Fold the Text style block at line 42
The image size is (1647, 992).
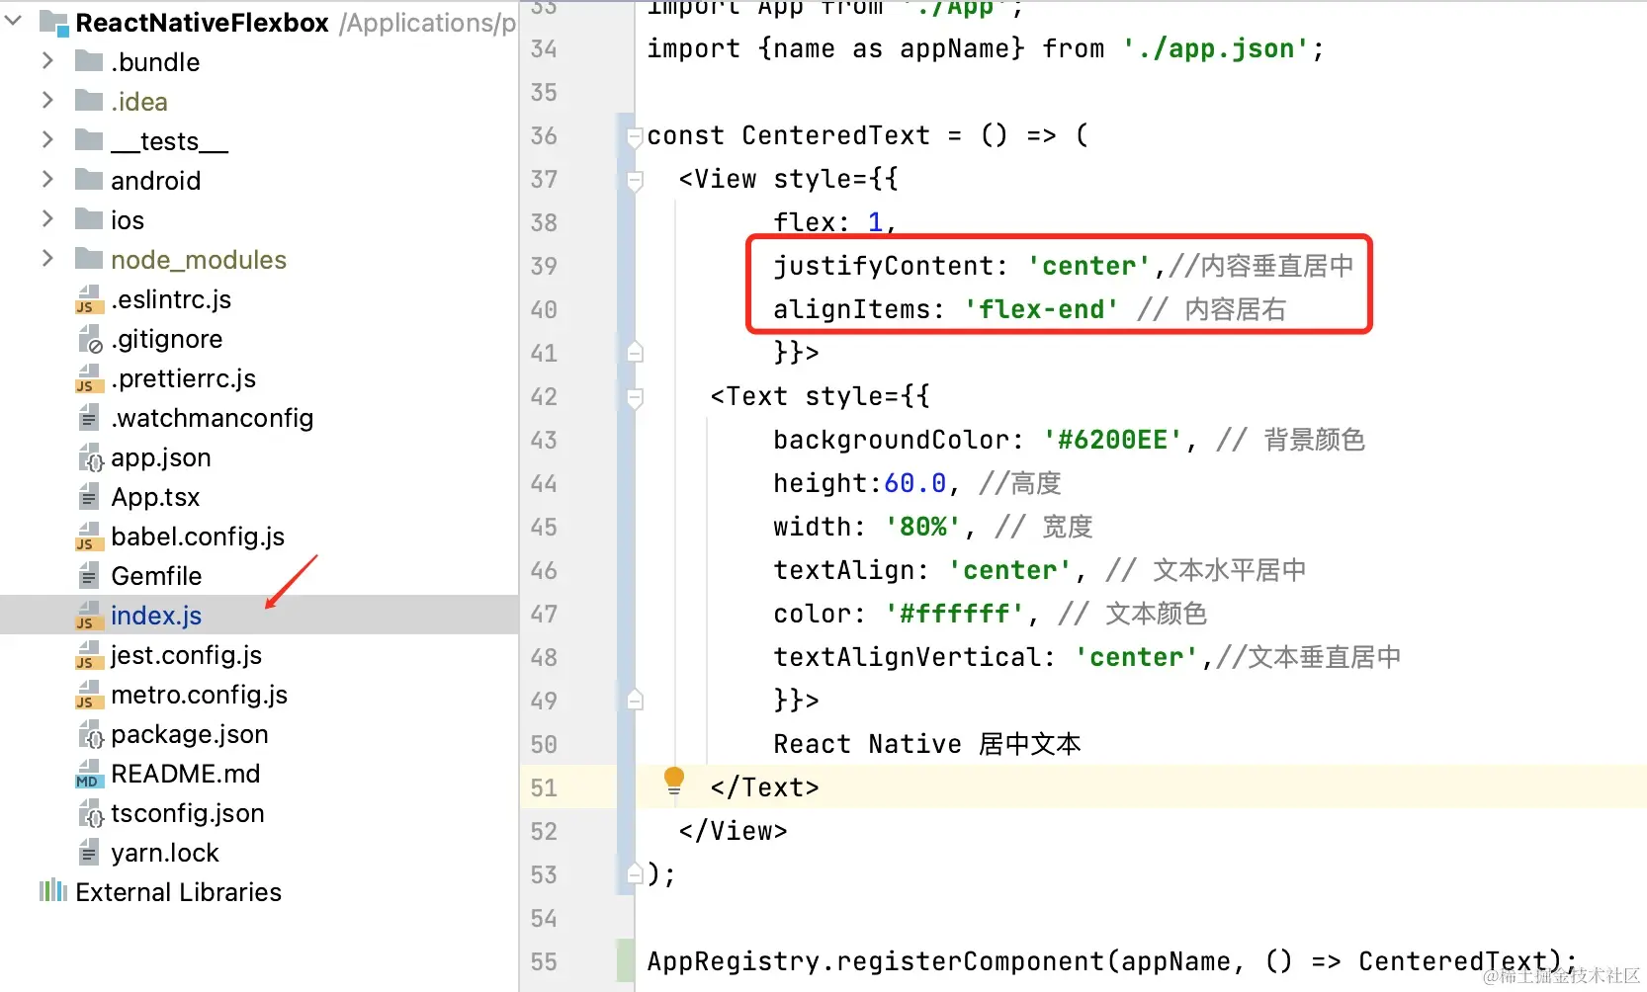636,398
